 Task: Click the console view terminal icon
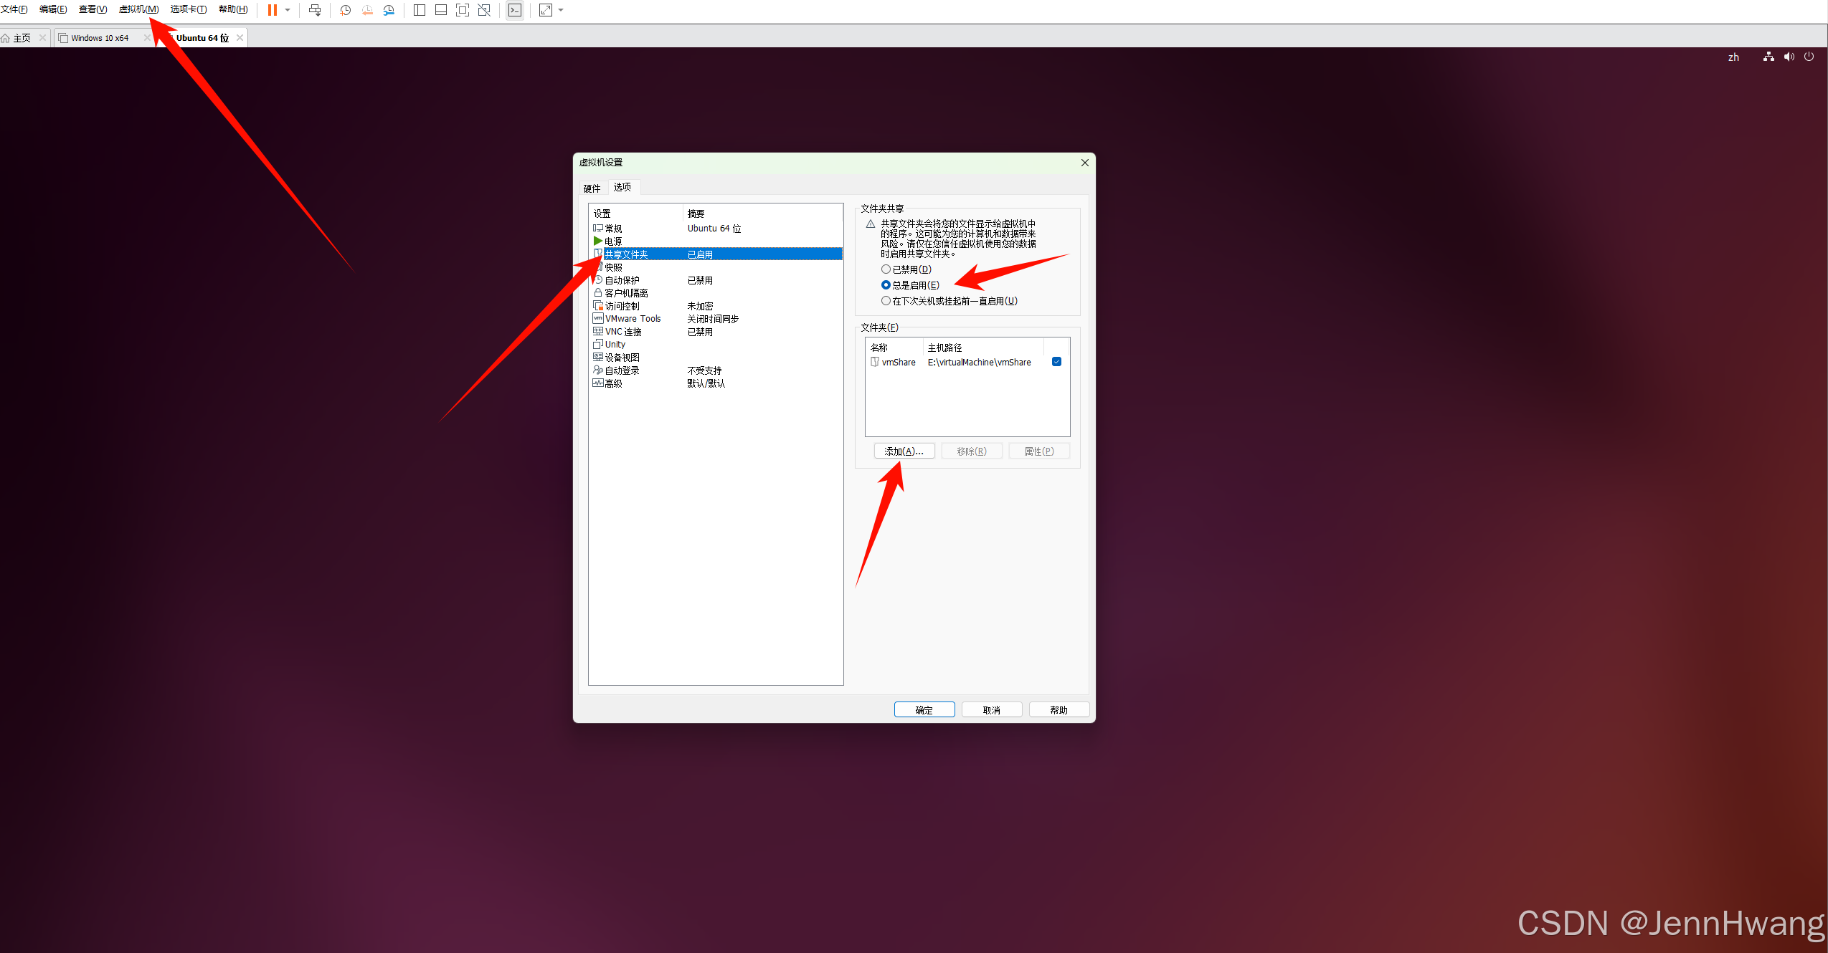click(515, 10)
